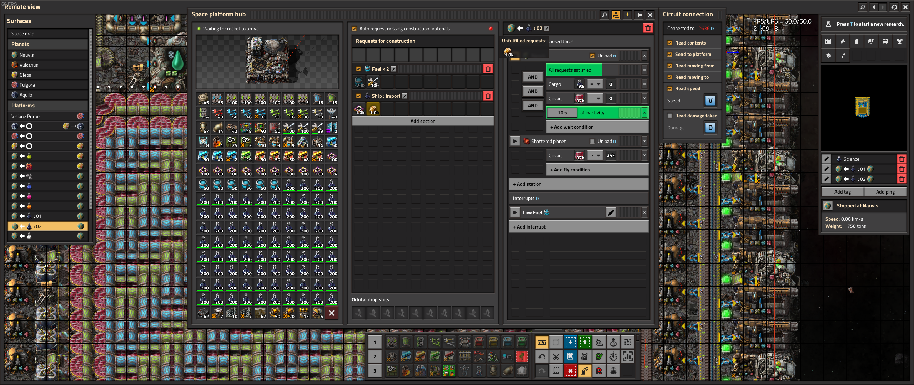
Task: Open Shattered planet Circuit comparator dropdown
Action: (596, 156)
